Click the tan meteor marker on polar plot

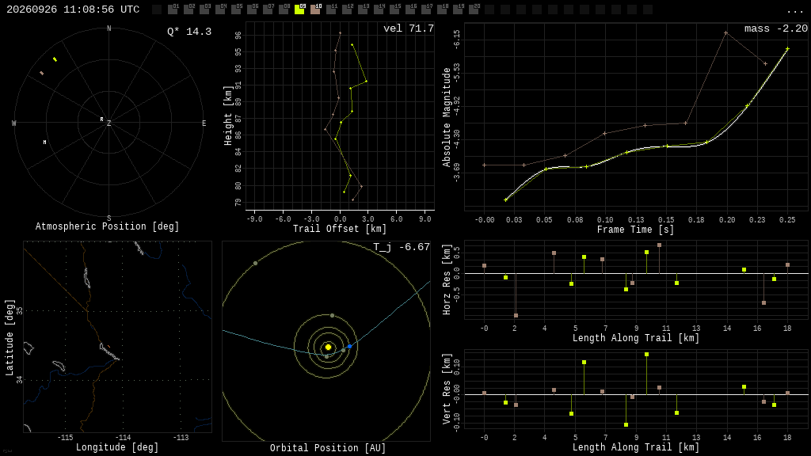[x=42, y=73]
